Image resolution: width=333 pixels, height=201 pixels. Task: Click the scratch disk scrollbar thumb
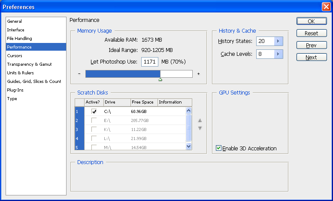click(x=188, y=128)
